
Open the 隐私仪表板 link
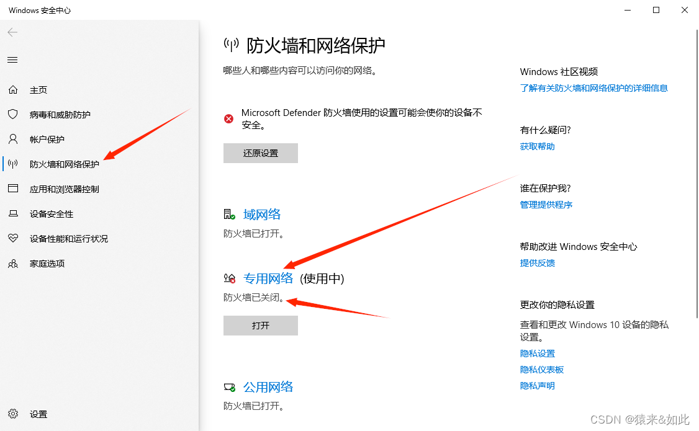542,370
